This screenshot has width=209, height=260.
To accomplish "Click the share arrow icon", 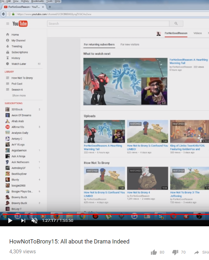I will tap(197, 252).
